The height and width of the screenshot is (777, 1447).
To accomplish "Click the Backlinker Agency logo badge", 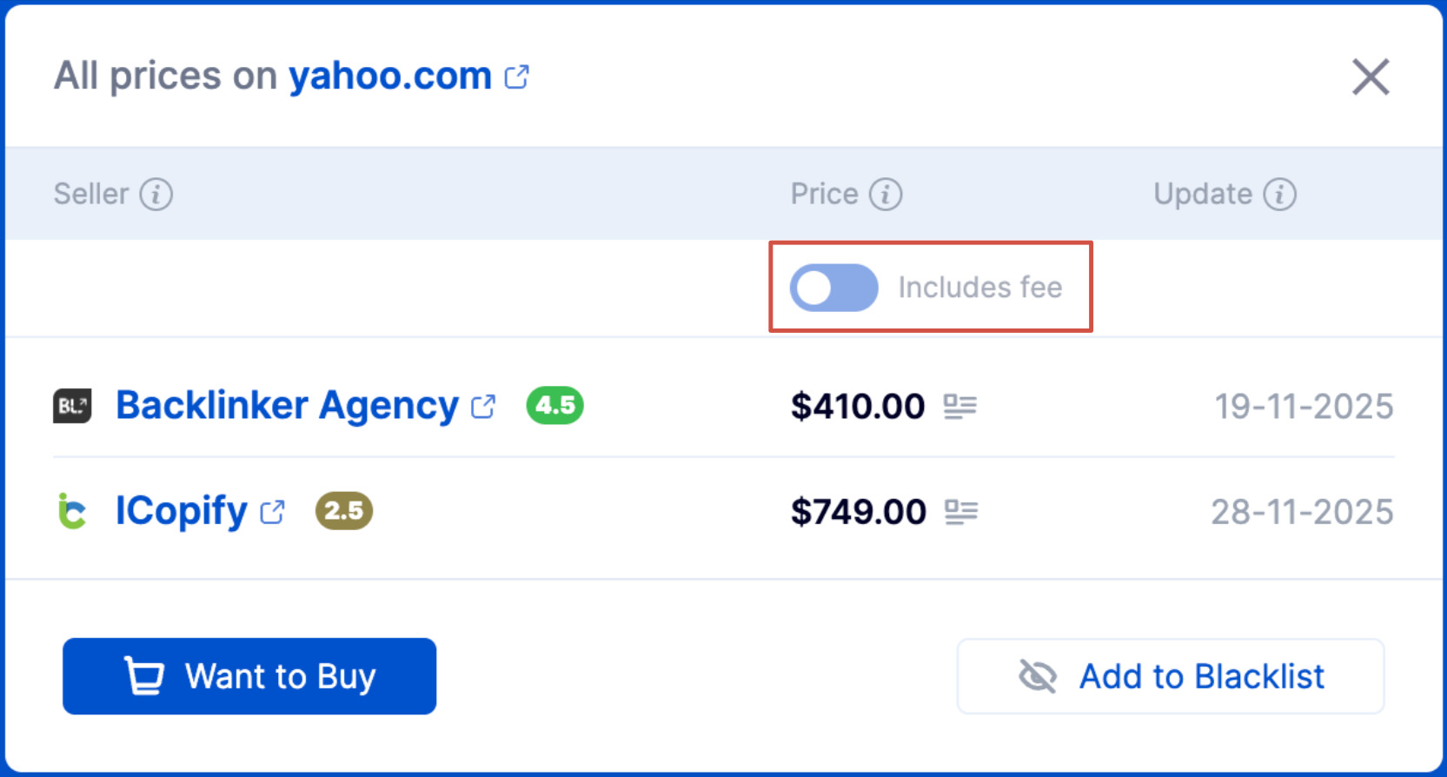I will (72, 405).
